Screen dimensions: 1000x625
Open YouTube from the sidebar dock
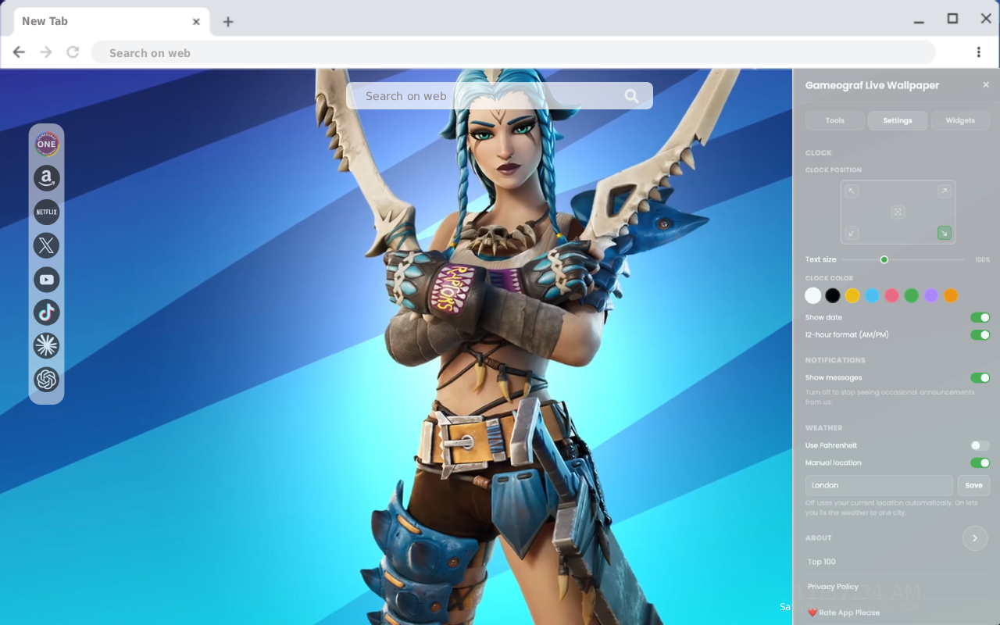(x=47, y=279)
